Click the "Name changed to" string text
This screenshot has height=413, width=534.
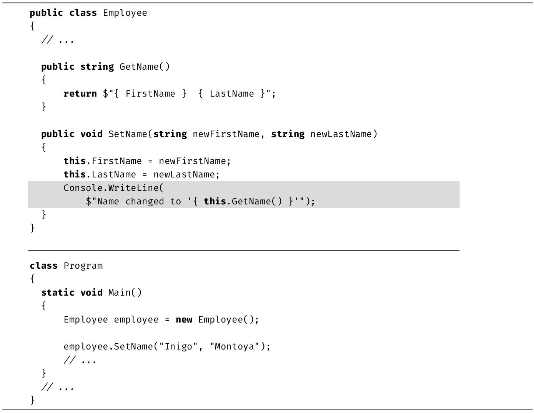(x=139, y=202)
